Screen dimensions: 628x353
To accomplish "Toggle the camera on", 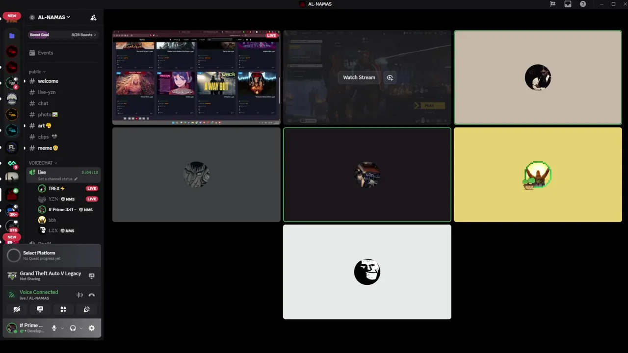I will 17,309.
